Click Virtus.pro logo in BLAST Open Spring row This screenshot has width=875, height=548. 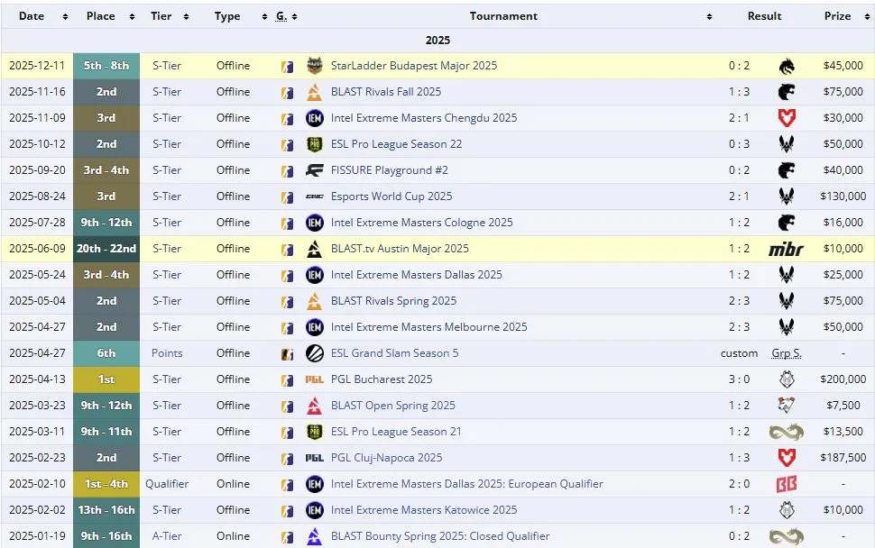787,406
